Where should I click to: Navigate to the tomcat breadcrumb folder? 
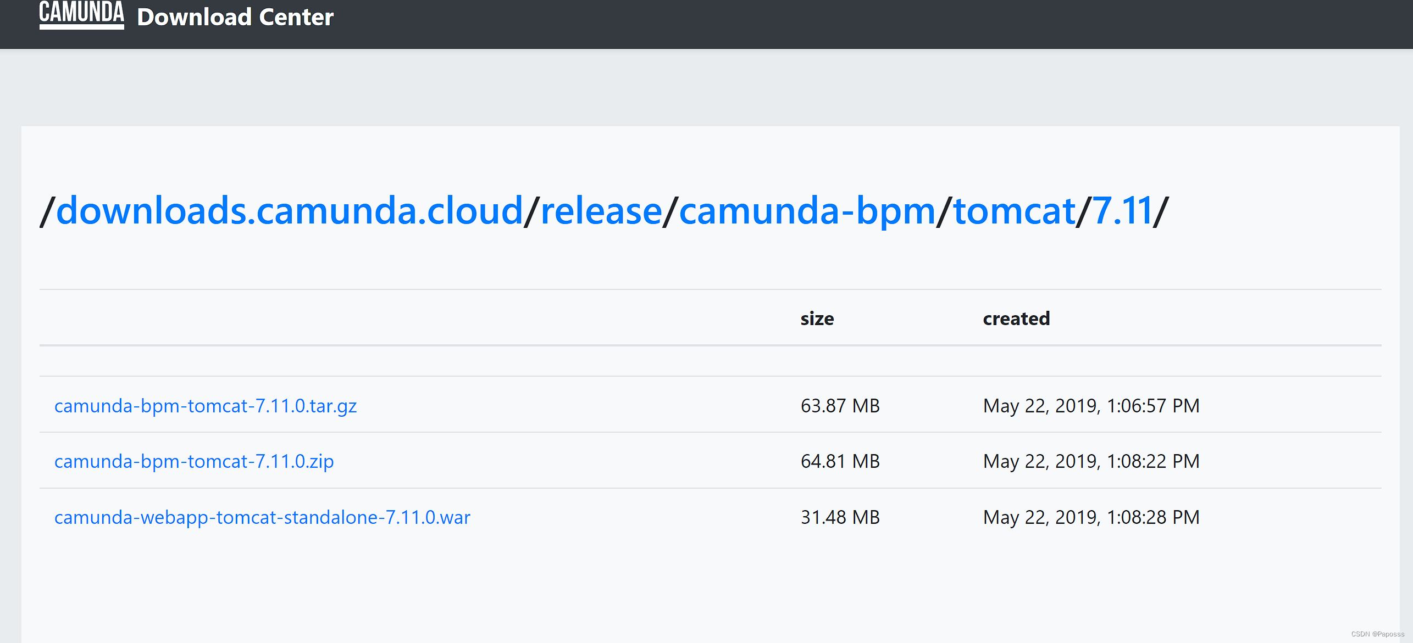[1014, 210]
